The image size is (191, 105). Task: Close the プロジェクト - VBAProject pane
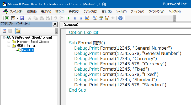55,24
